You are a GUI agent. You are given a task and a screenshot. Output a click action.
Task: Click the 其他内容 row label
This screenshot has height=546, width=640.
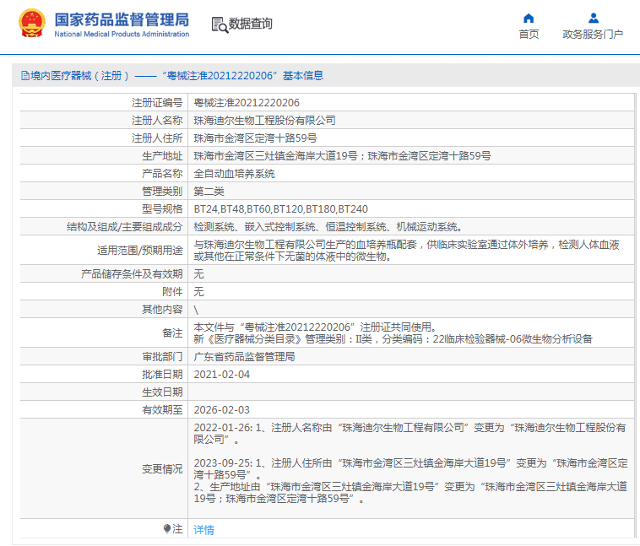point(162,310)
